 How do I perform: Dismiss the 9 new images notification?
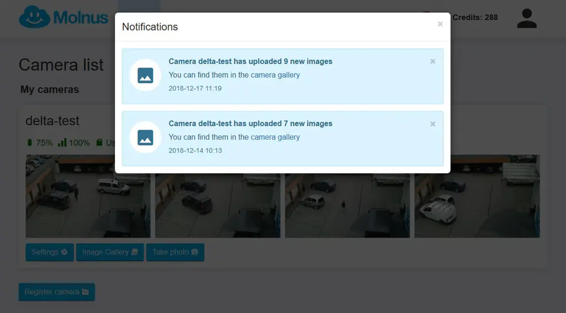pos(433,61)
